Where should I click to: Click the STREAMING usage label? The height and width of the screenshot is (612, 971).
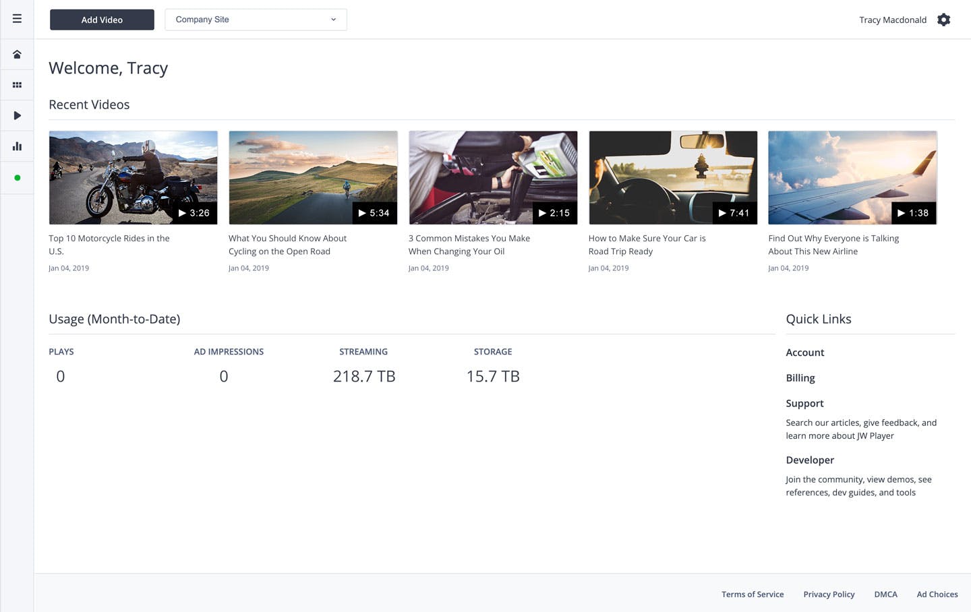(363, 352)
